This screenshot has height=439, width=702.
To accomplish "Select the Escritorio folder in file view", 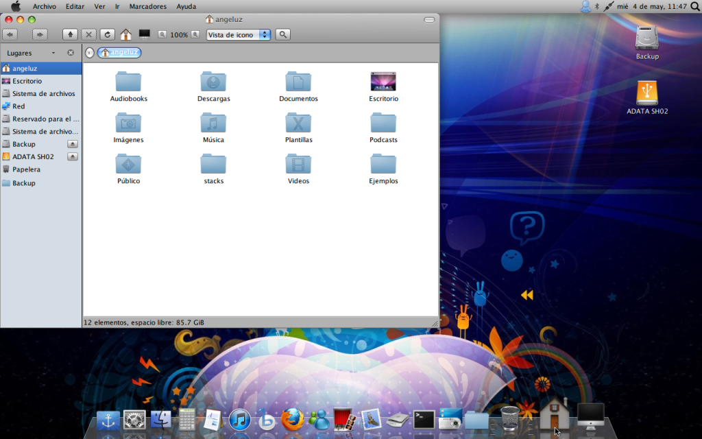I will pyautogui.click(x=383, y=87).
